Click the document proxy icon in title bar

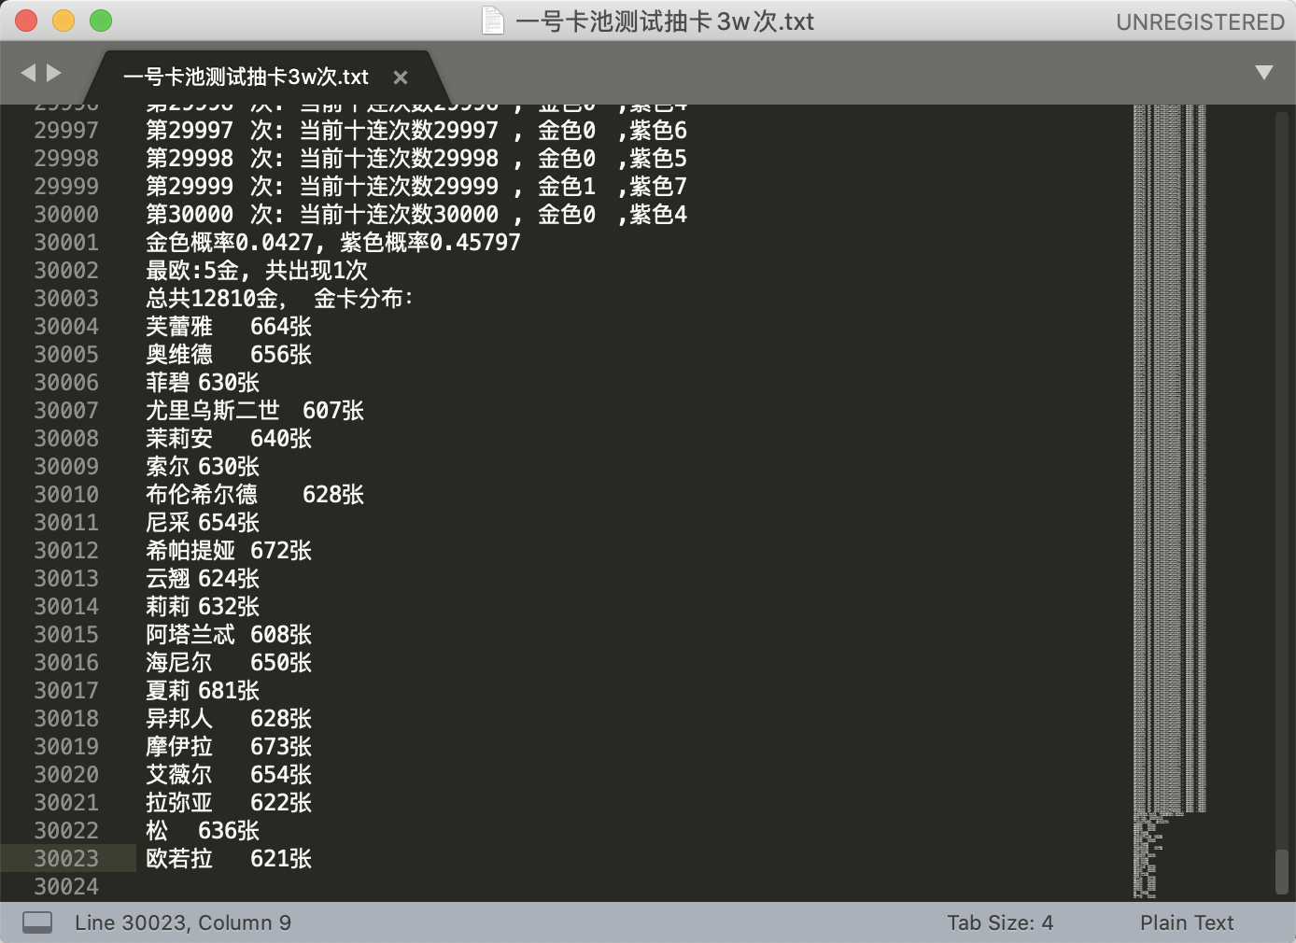pyautogui.click(x=493, y=21)
